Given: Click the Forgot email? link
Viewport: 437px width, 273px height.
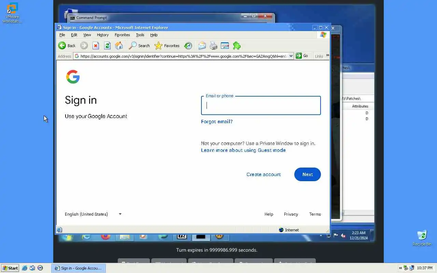Looking at the screenshot, I should (x=217, y=121).
